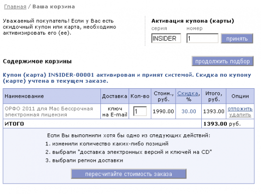Click the 1990.00 price cell
Screen dimensions: 261x194
[x=163, y=111]
